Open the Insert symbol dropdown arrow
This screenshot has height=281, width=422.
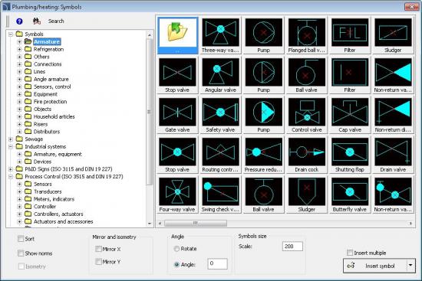tap(410, 266)
